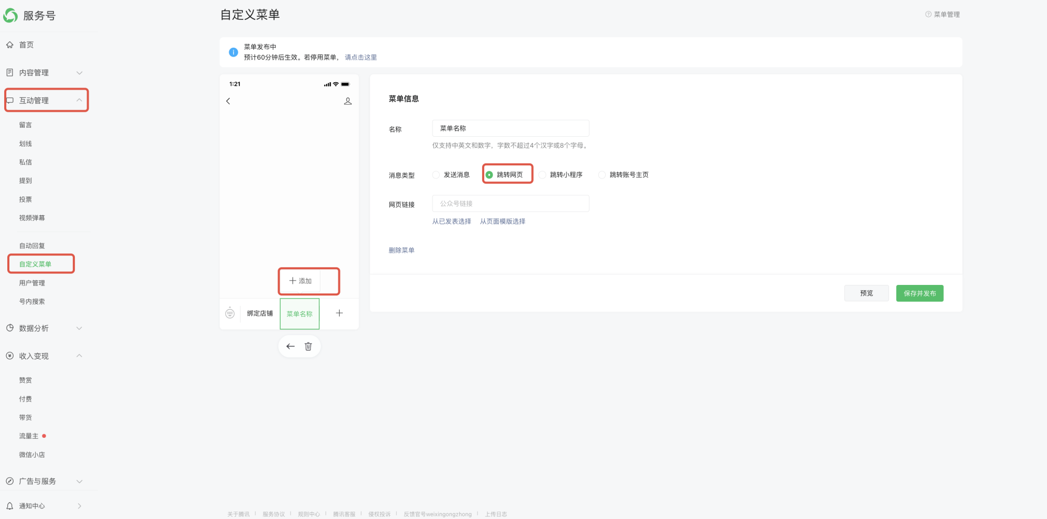Click the keyboard toggle icon in phone preview

[230, 313]
